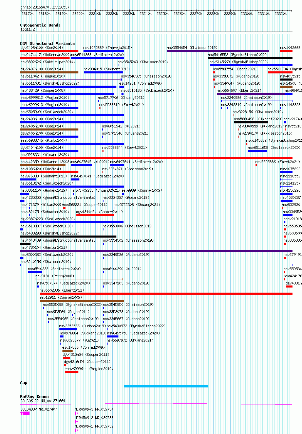Click the DGV Structural Variants track title

click(47, 44)
